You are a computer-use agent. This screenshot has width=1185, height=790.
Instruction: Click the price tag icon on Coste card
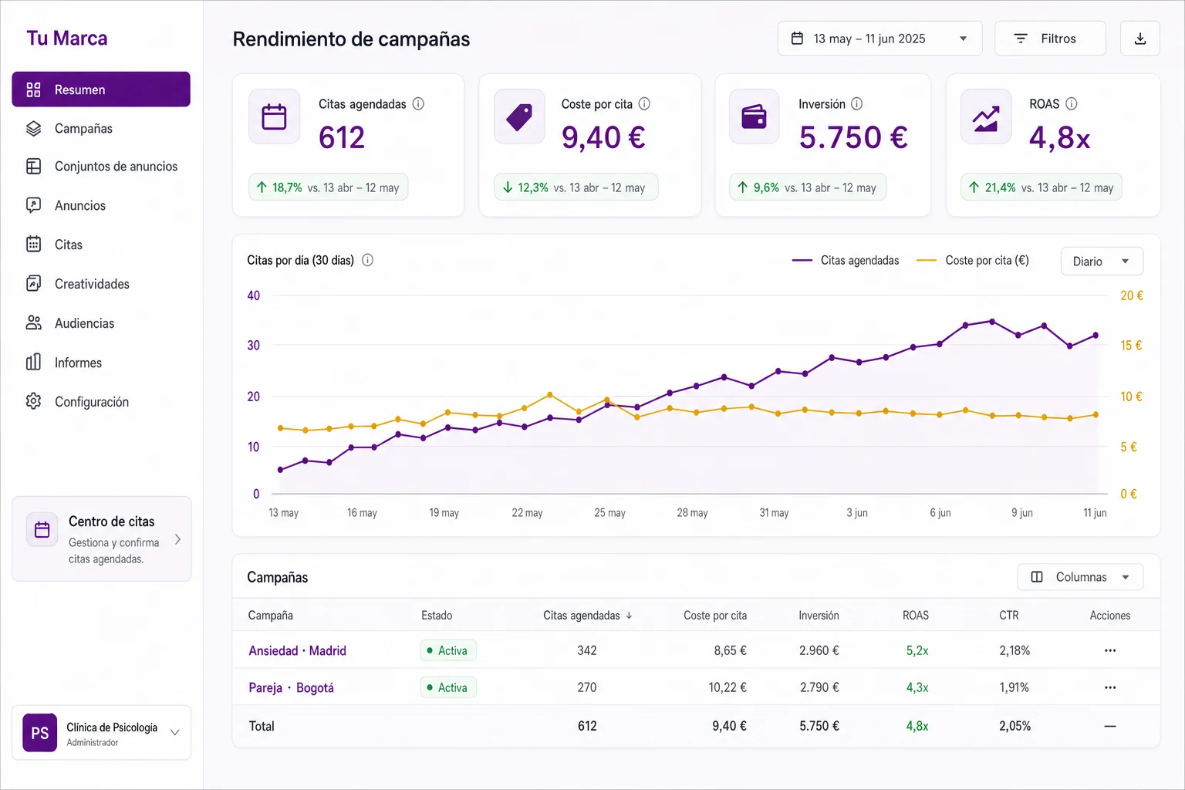(x=519, y=116)
